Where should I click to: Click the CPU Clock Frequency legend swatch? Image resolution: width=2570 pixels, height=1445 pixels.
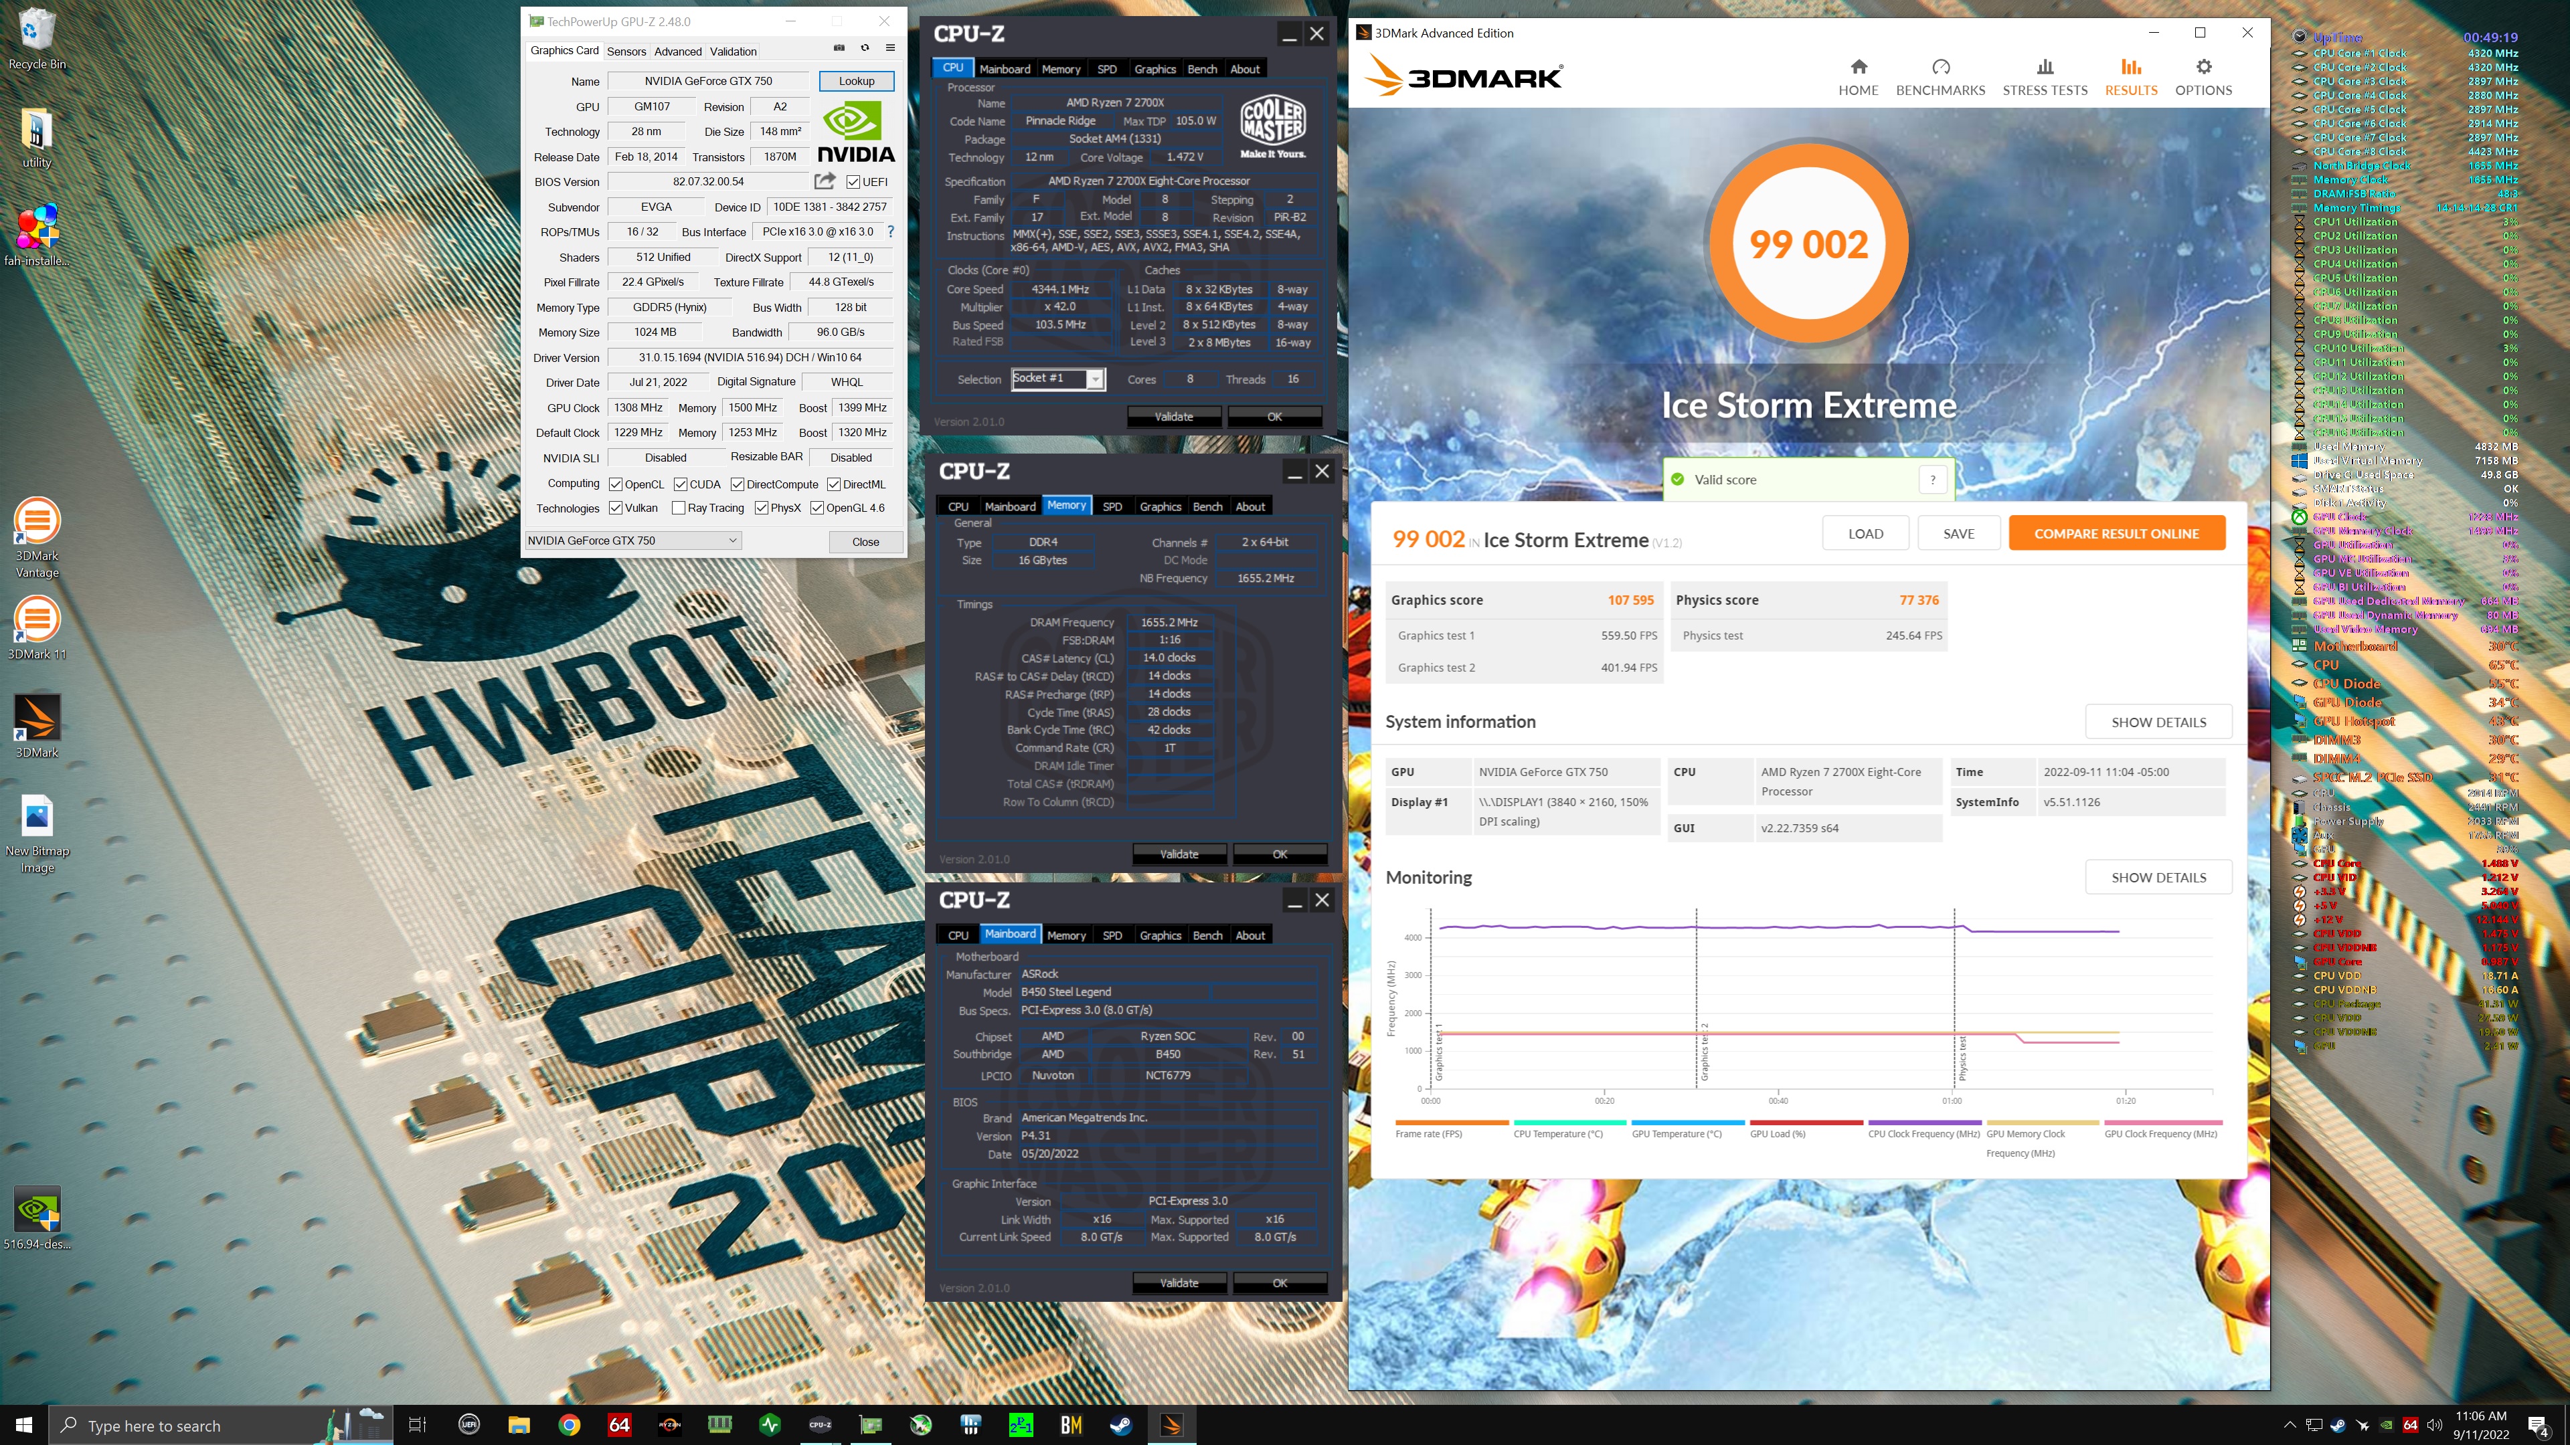(x=1925, y=1123)
